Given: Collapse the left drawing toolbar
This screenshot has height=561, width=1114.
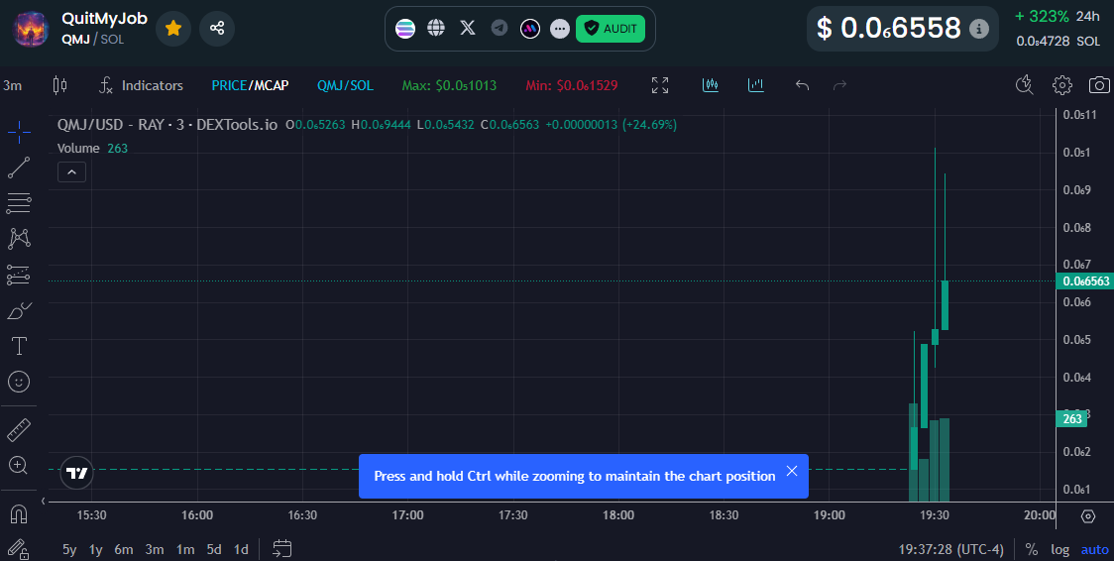Looking at the screenshot, I should (x=44, y=502).
